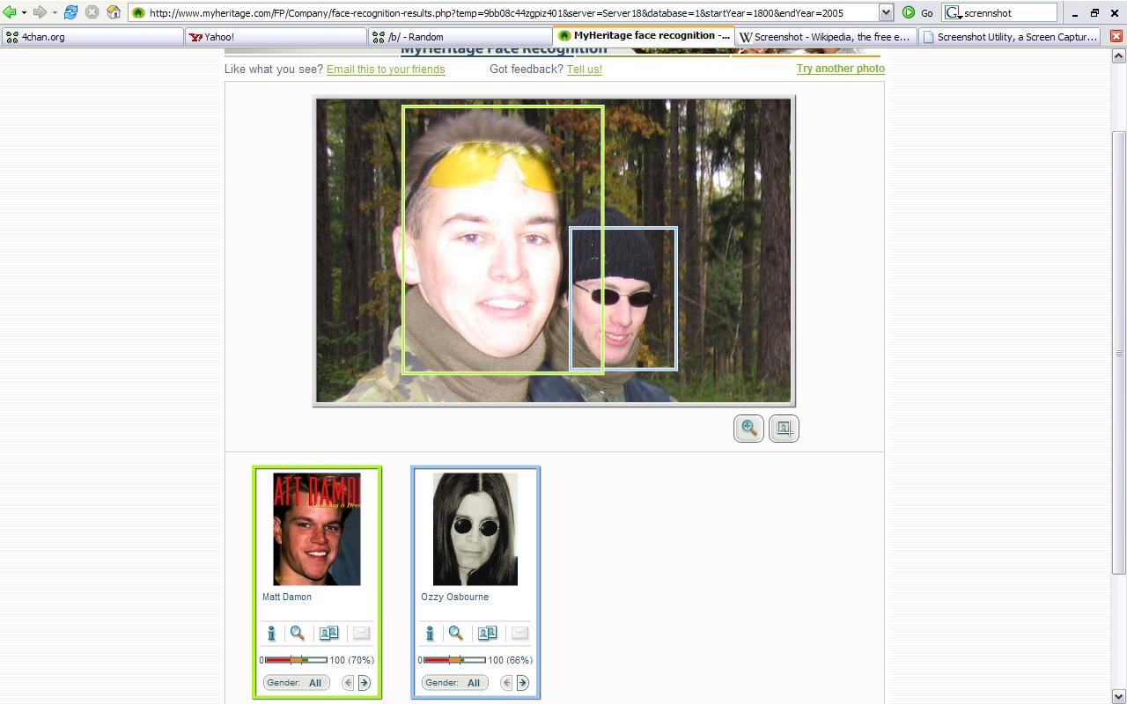Click the envelope email icon for Ozzy Osbourne
The image size is (1127, 704).
519,633
